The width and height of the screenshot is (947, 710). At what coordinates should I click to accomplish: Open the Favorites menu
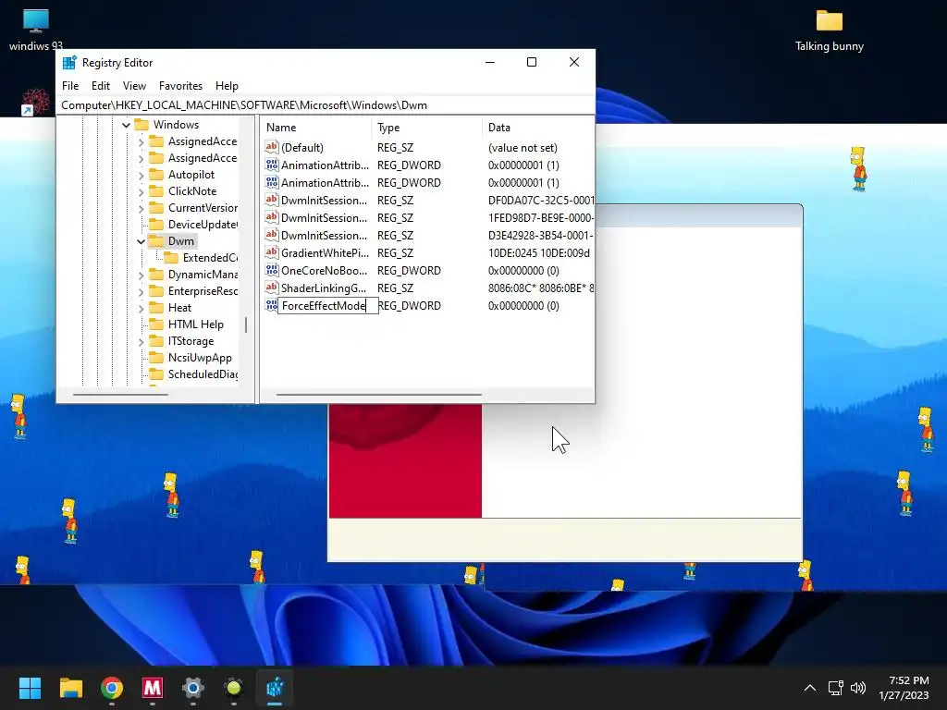pyautogui.click(x=180, y=86)
